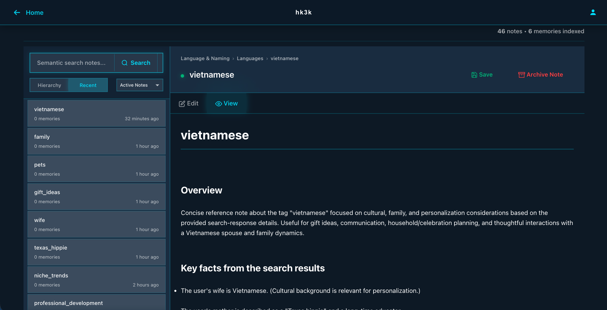The image size is (607, 310).
Task: Switch list to Recent mode
Action: [88, 85]
